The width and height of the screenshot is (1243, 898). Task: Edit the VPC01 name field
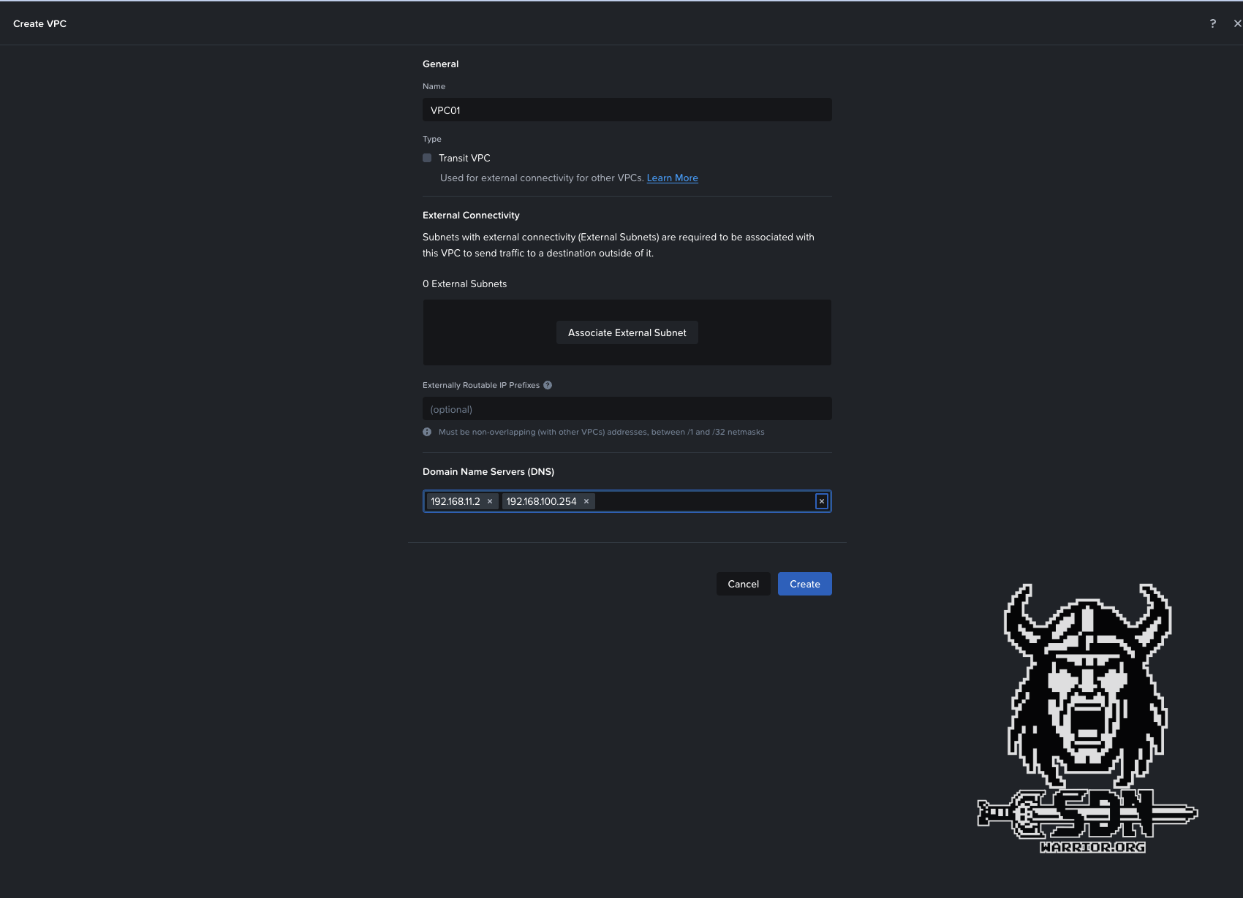click(627, 110)
